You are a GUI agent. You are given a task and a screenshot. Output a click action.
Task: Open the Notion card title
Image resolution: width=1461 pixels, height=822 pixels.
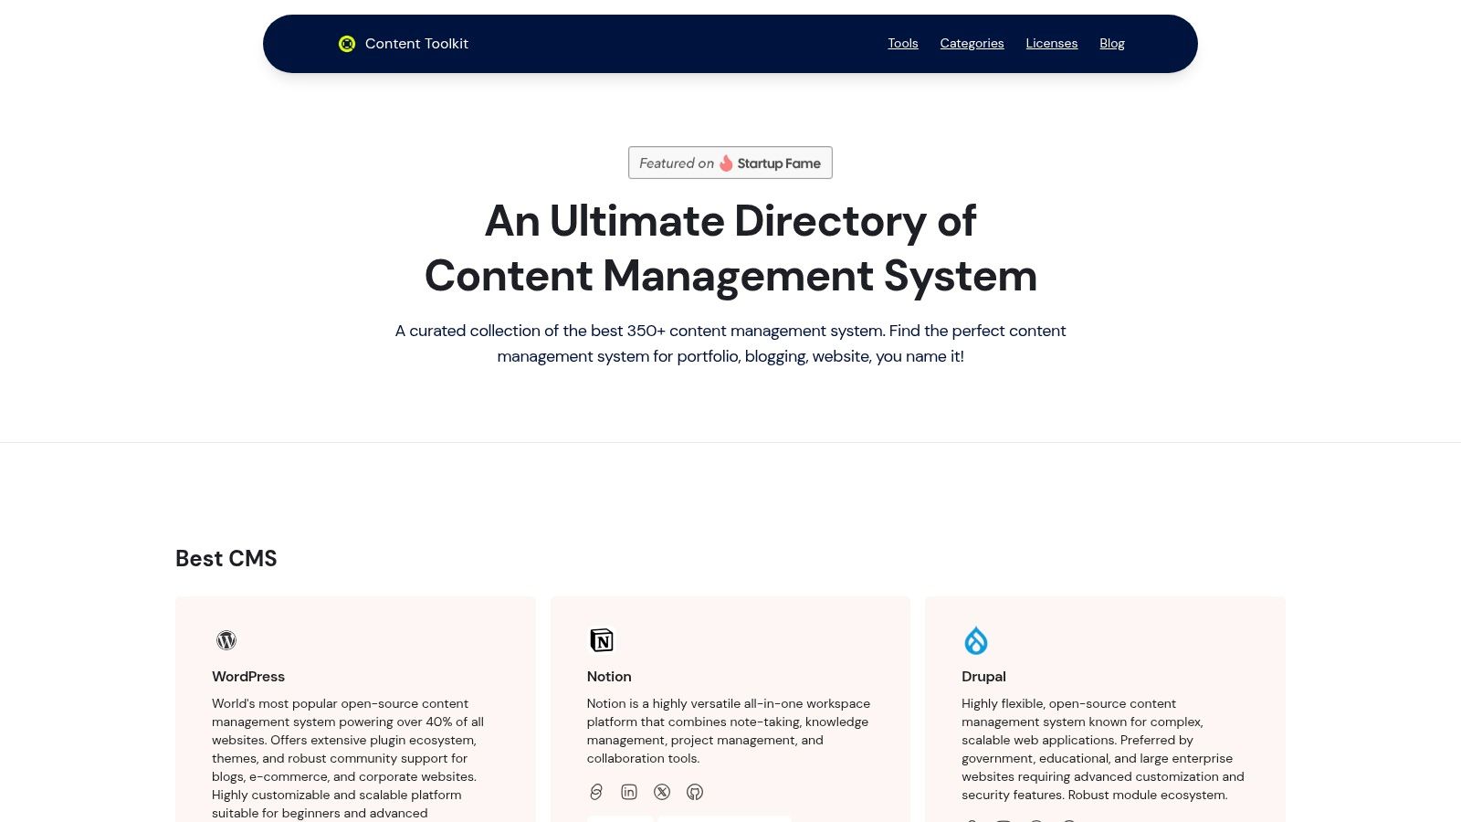coord(609,677)
